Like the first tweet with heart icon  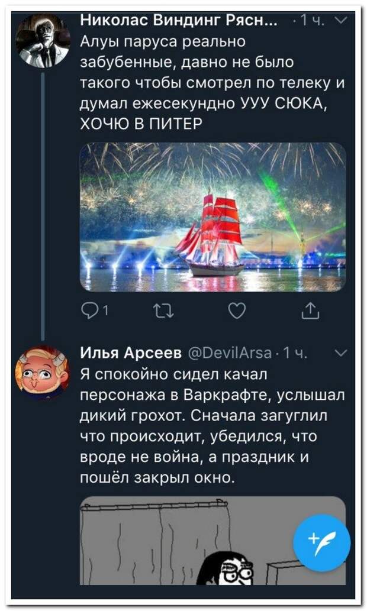tap(237, 311)
